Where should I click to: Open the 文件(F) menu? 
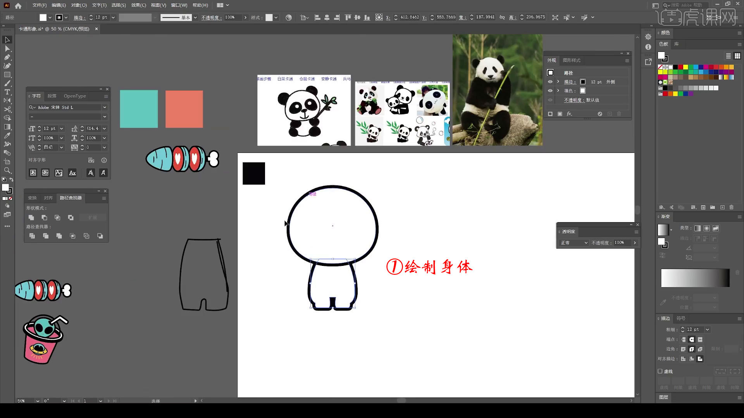(40, 5)
